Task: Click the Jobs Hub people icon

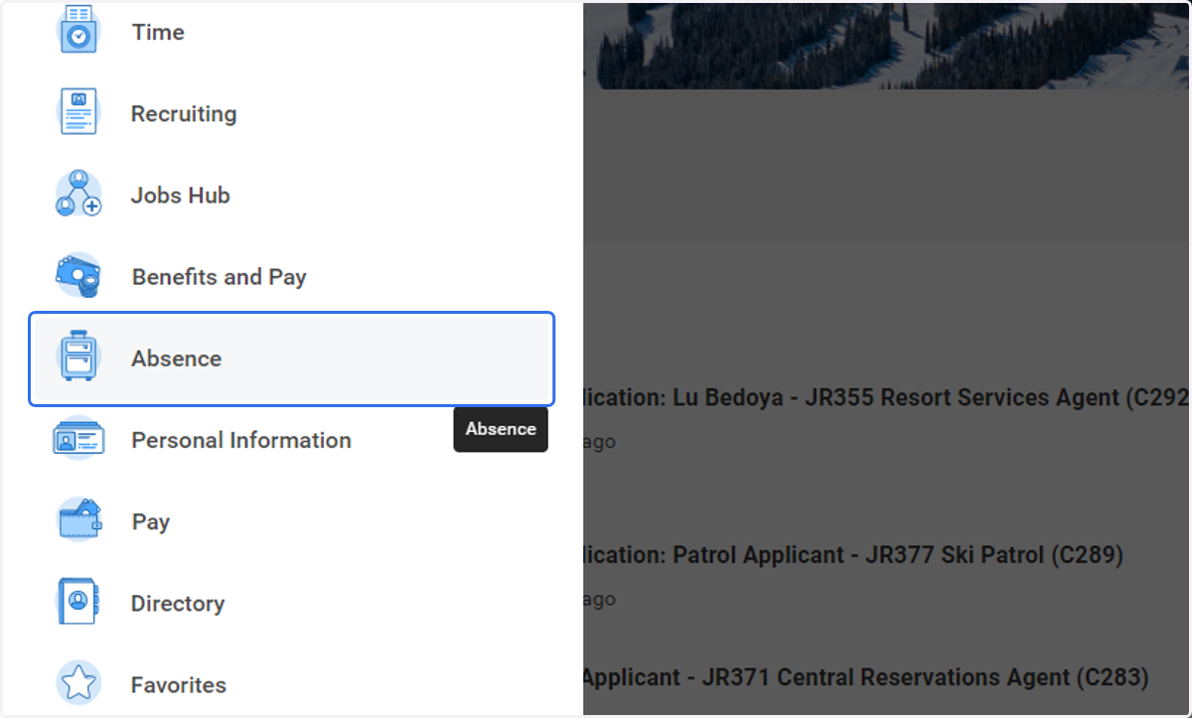Action: coord(78,194)
